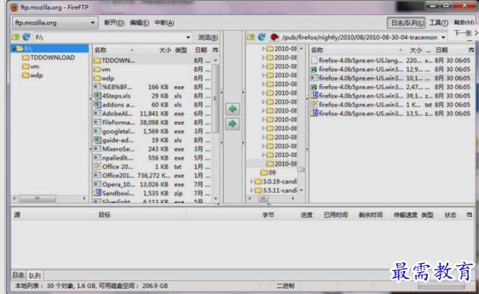Select remote 1 K... txt file icon
The width and height of the screenshot is (479, 294).
314,105
